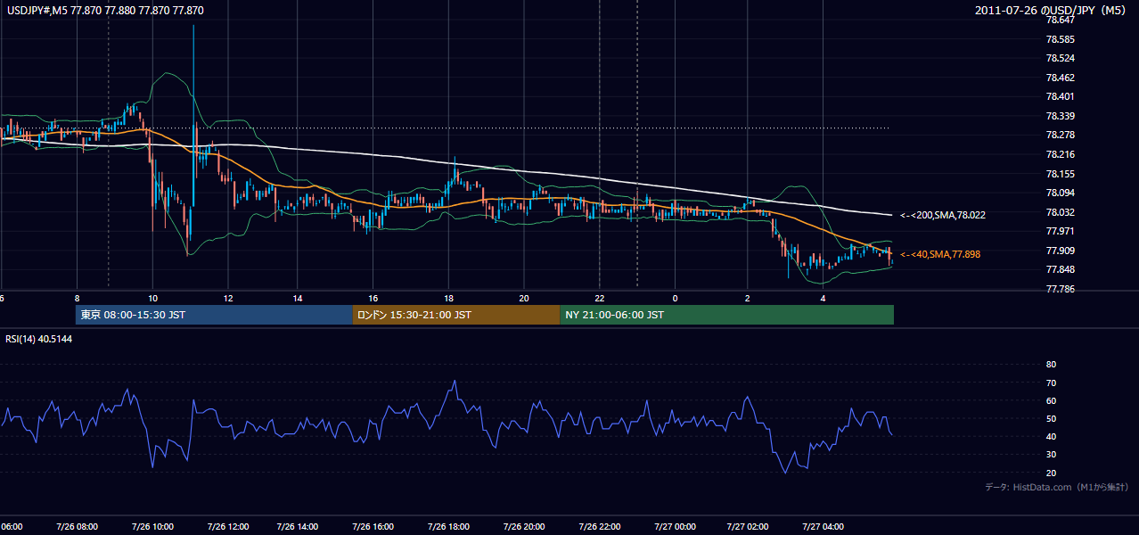Click the 40 SMA 77.898 label
This screenshot has width=1139, height=535.
click(x=940, y=254)
